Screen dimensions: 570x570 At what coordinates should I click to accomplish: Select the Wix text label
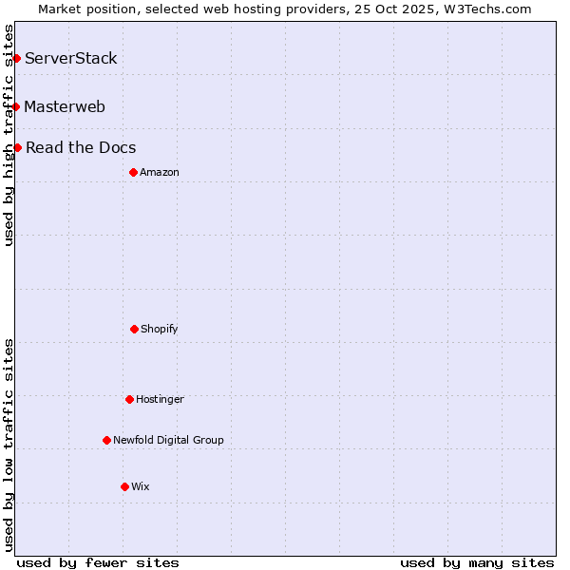point(141,486)
